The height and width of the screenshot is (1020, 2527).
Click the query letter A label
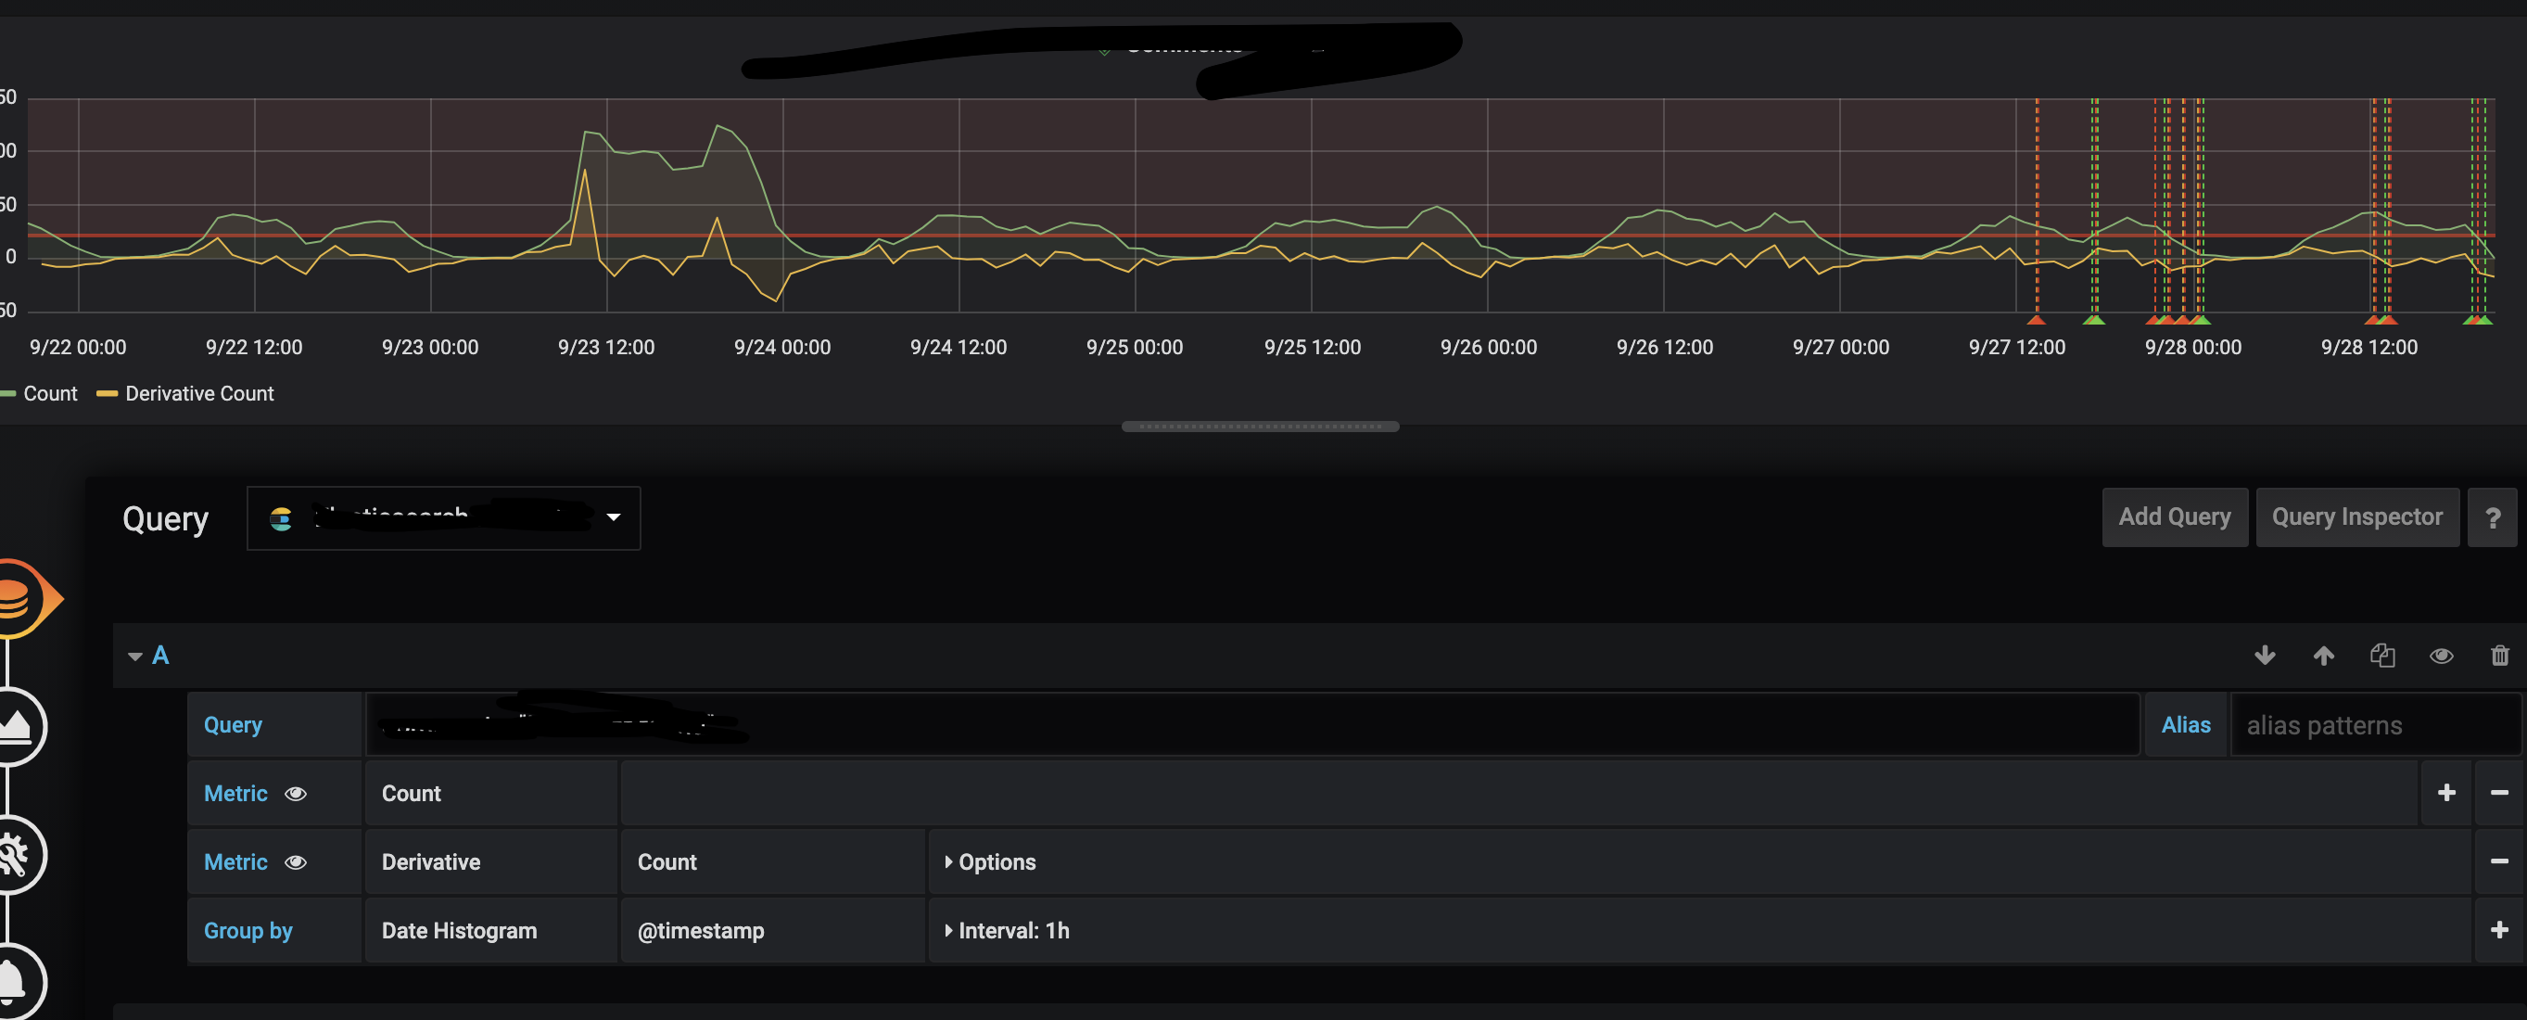[161, 656]
